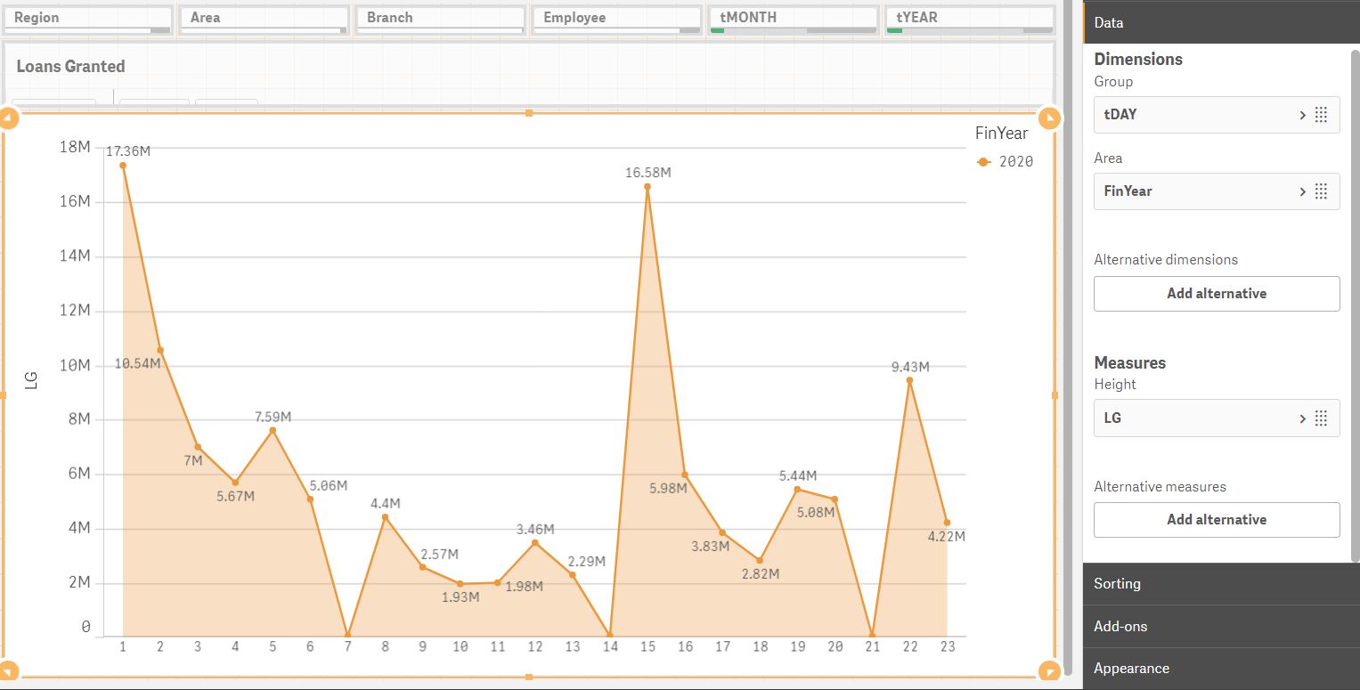Open the tYEAR filter pane
Viewport: 1360px width, 690px height.
pyautogui.click(x=969, y=20)
